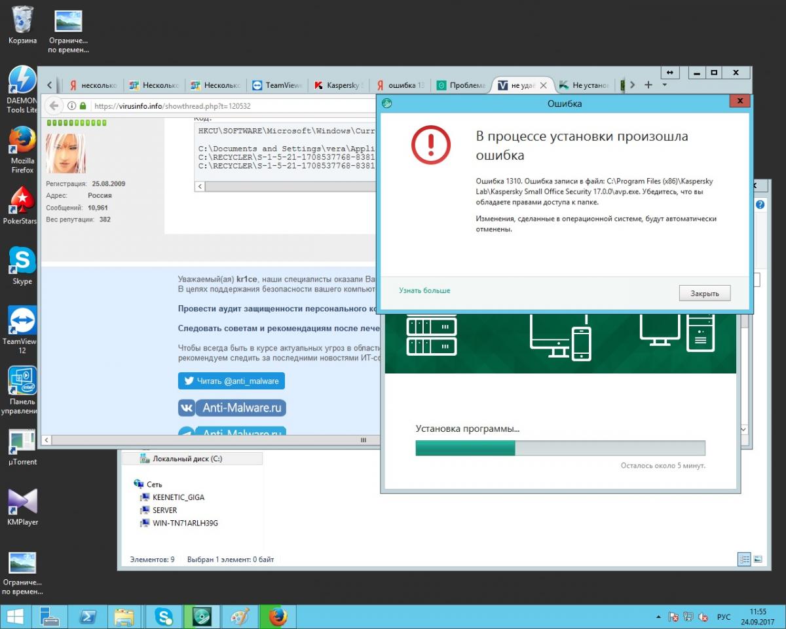Image resolution: width=786 pixels, height=629 pixels.
Task: Switch to Kaspersky installer taskbar icon
Action: [202, 617]
